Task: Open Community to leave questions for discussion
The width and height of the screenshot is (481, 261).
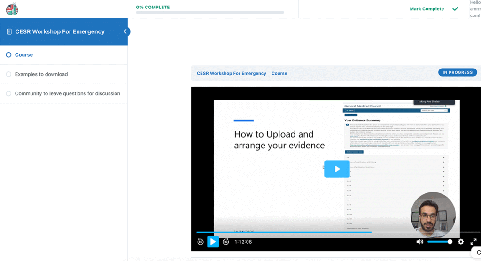Action: click(x=67, y=93)
